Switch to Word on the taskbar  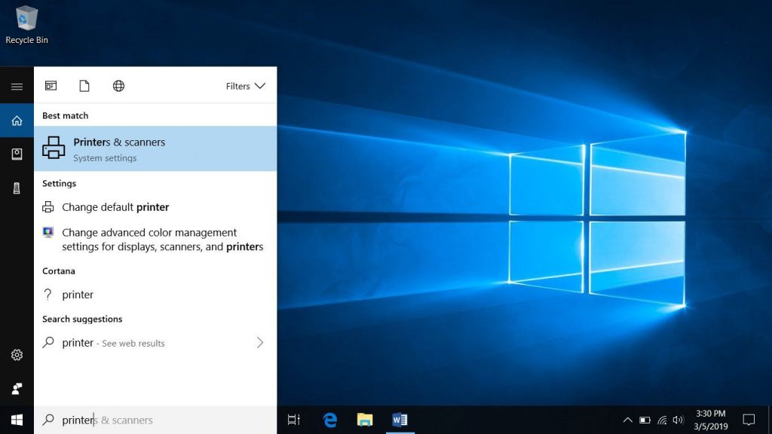[400, 420]
